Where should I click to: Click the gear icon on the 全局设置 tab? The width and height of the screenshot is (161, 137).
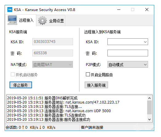42,21
